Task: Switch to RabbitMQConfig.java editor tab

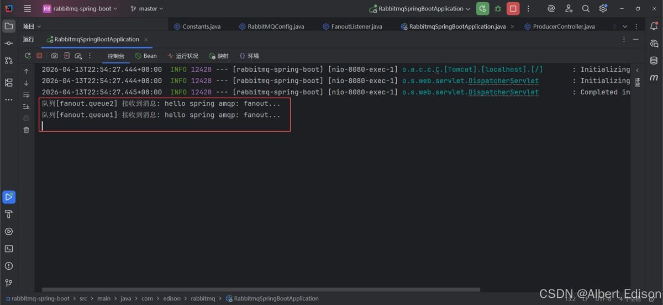Action: pyautogui.click(x=271, y=26)
